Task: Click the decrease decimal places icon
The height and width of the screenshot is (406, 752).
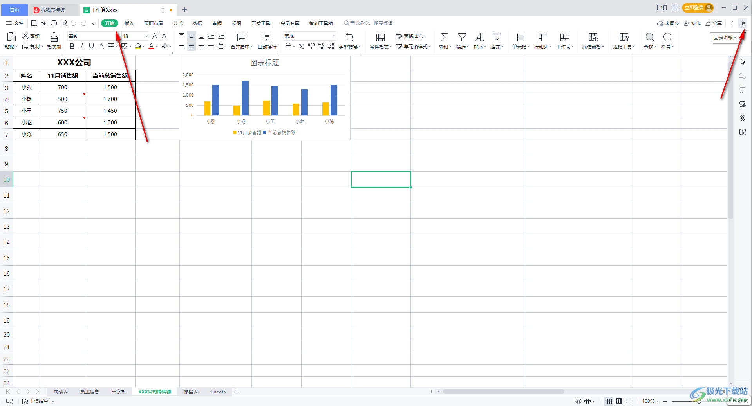Action: click(x=331, y=46)
